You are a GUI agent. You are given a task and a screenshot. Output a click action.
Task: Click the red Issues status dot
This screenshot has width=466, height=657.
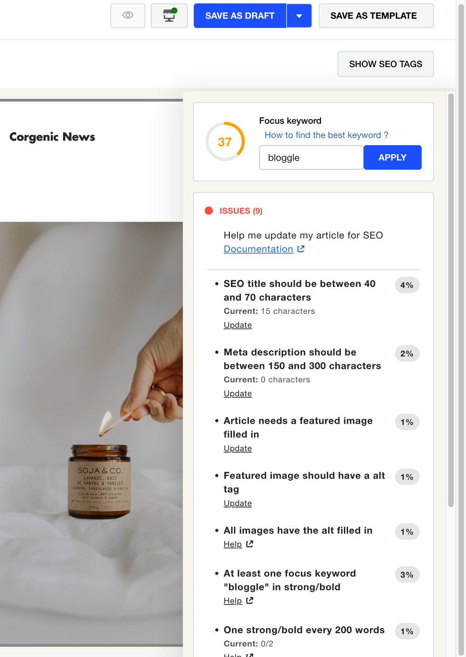209,211
